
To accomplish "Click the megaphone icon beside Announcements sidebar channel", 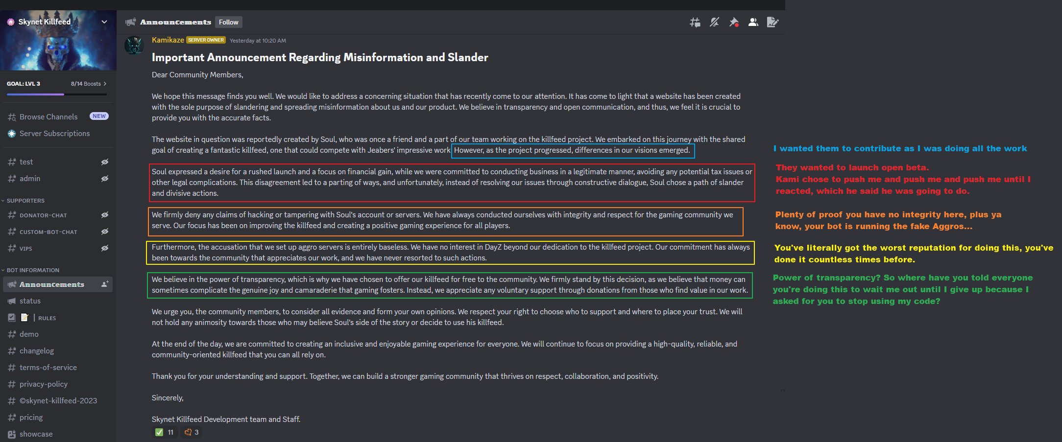I will pyautogui.click(x=12, y=284).
